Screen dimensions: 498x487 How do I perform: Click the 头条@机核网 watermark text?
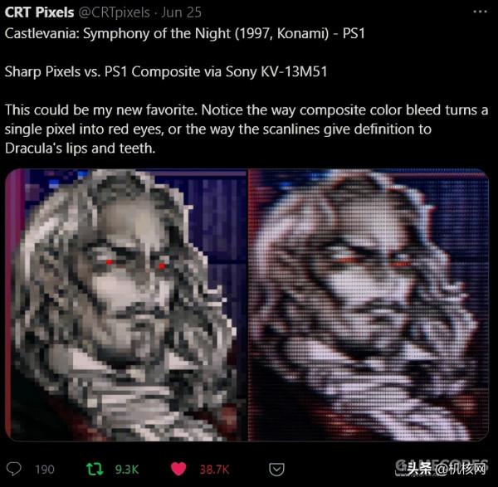(x=447, y=470)
